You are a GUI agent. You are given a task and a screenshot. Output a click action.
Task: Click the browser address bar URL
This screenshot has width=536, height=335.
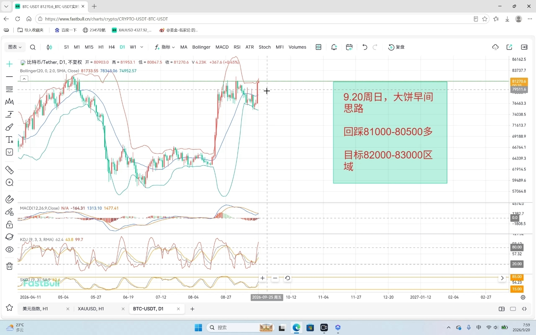[106, 19]
